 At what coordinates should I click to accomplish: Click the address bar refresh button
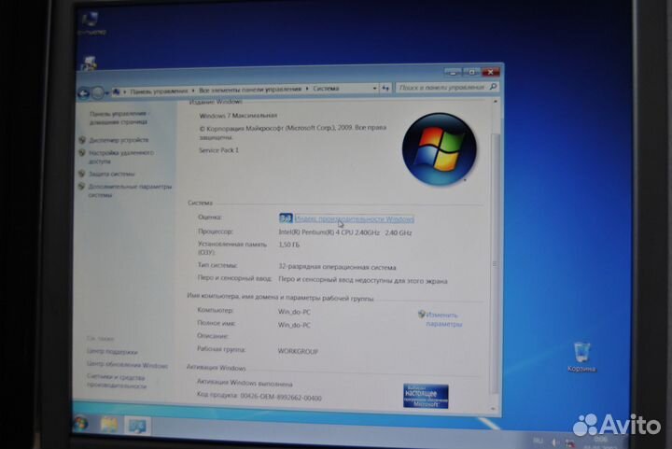click(x=385, y=89)
